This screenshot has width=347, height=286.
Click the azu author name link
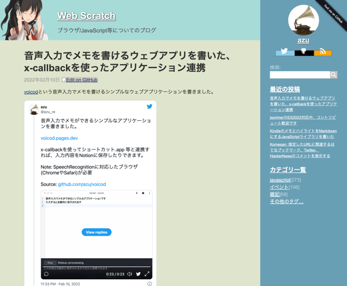[304, 40]
